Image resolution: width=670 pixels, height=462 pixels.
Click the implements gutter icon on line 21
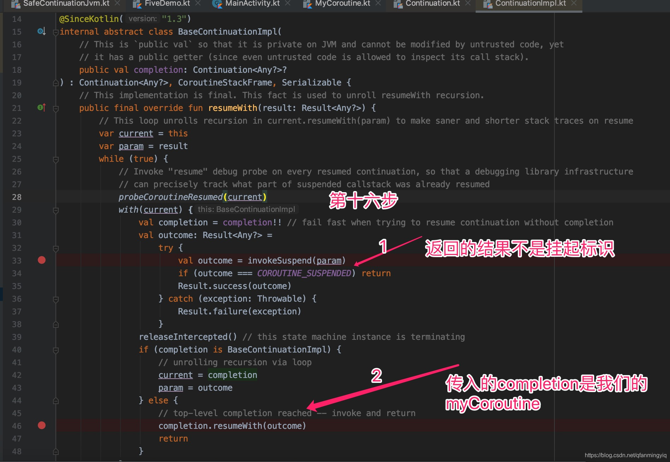pyautogui.click(x=41, y=107)
